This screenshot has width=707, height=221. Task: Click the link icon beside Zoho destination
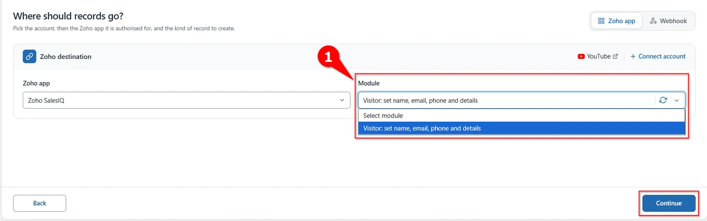tap(29, 56)
